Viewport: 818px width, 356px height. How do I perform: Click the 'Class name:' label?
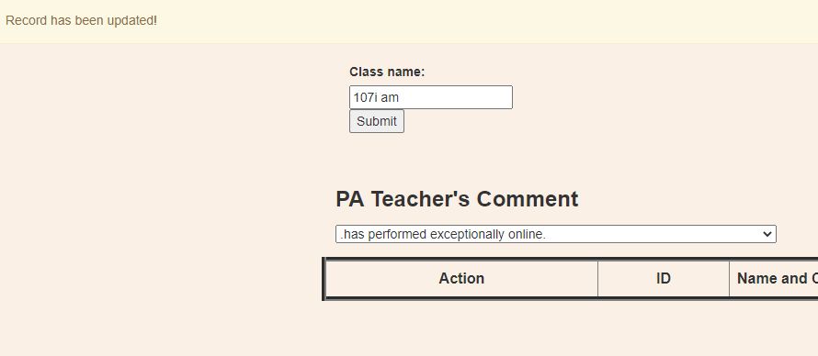click(x=387, y=72)
